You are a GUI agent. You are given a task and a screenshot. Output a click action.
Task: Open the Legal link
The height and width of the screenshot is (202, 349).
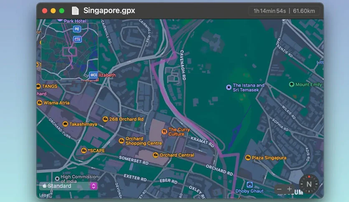pyautogui.click(x=44, y=195)
